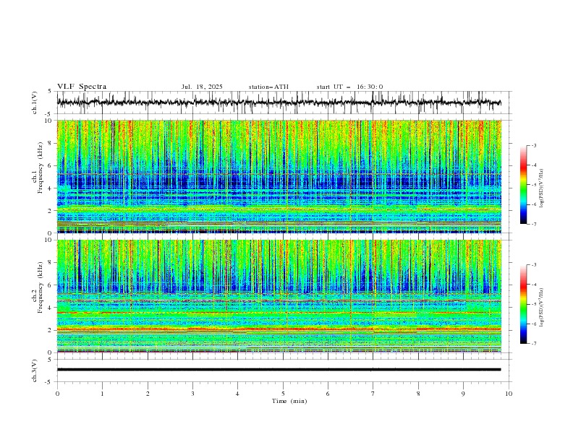Click the "Time (min)" axis title

coord(289,401)
